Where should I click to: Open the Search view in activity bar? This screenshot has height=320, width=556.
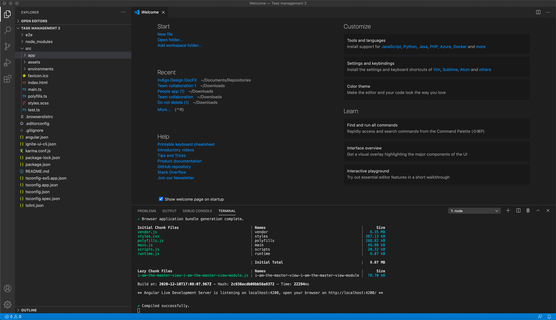[7, 30]
